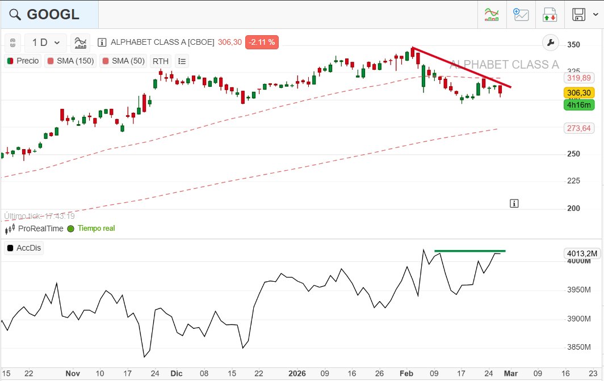This screenshot has height=381, width=604.
Task: Click the Dic date on time axis
Action: (177, 373)
